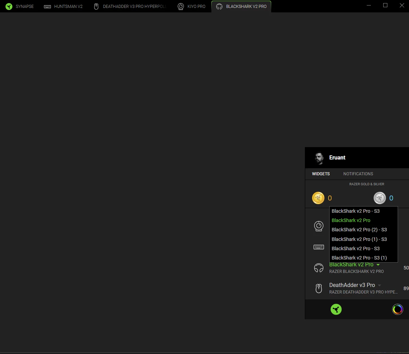The height and width of the screenshot is (354, 409).
Task: Open Chroma via the rainbow ring icon
Action: 398,309
